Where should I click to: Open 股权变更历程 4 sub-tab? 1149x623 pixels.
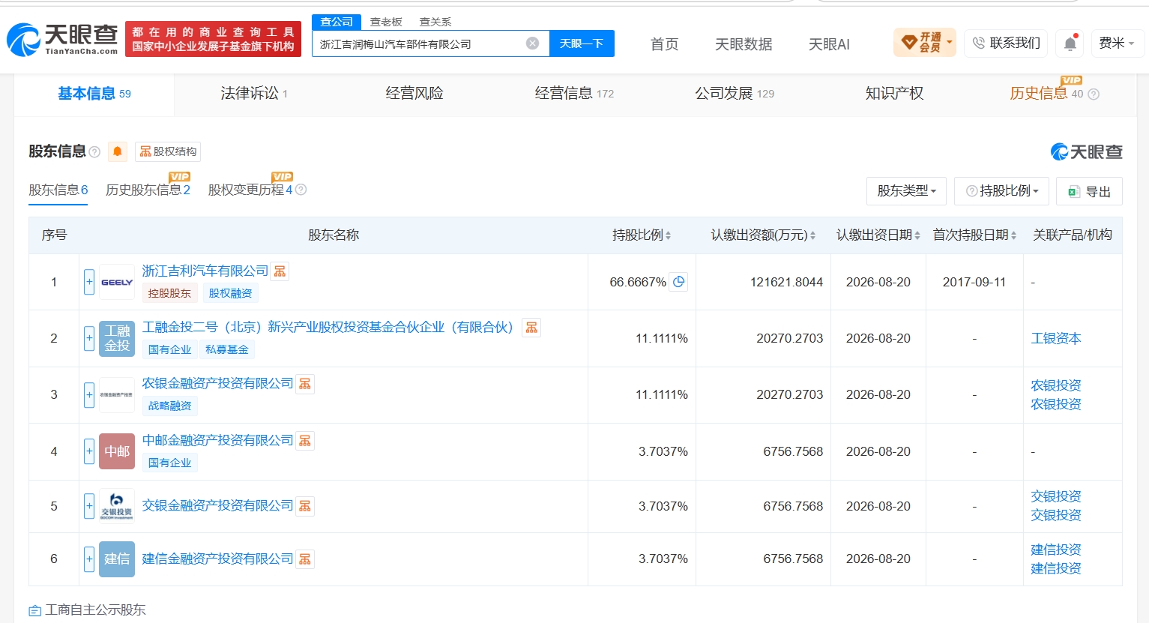250,190
